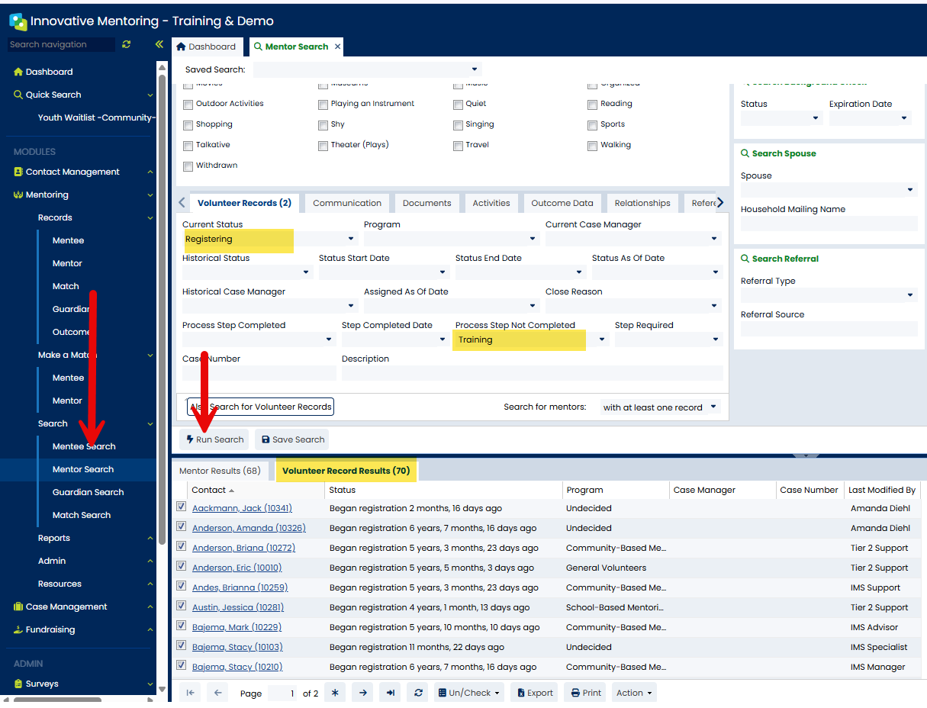Screen dimensions: 927x708
Task: Check the Walking checkbox
Action: point(594,146)
